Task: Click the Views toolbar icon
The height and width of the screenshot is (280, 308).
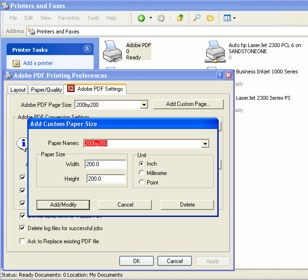Action: pyautogui.click(x=227, y=18)
